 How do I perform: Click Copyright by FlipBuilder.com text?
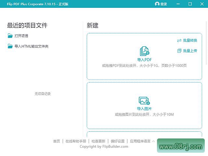[104, 147]
